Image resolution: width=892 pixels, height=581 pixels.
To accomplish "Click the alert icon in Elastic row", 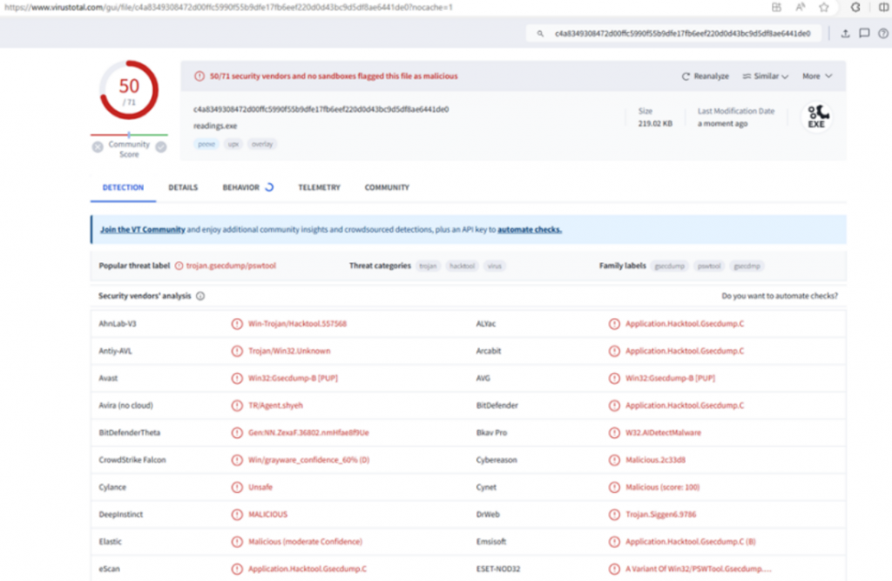I will click(237, 542).
